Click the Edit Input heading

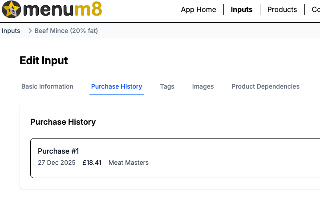pyautogui.click(x=44, y=61)
